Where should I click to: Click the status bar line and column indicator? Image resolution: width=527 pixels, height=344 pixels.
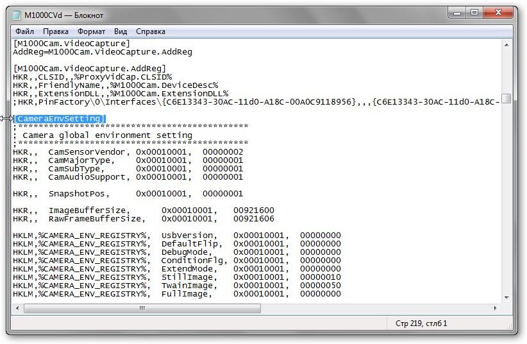tap(421, 323)
